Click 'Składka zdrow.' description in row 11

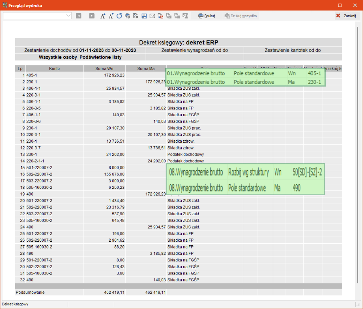point(181,141)
